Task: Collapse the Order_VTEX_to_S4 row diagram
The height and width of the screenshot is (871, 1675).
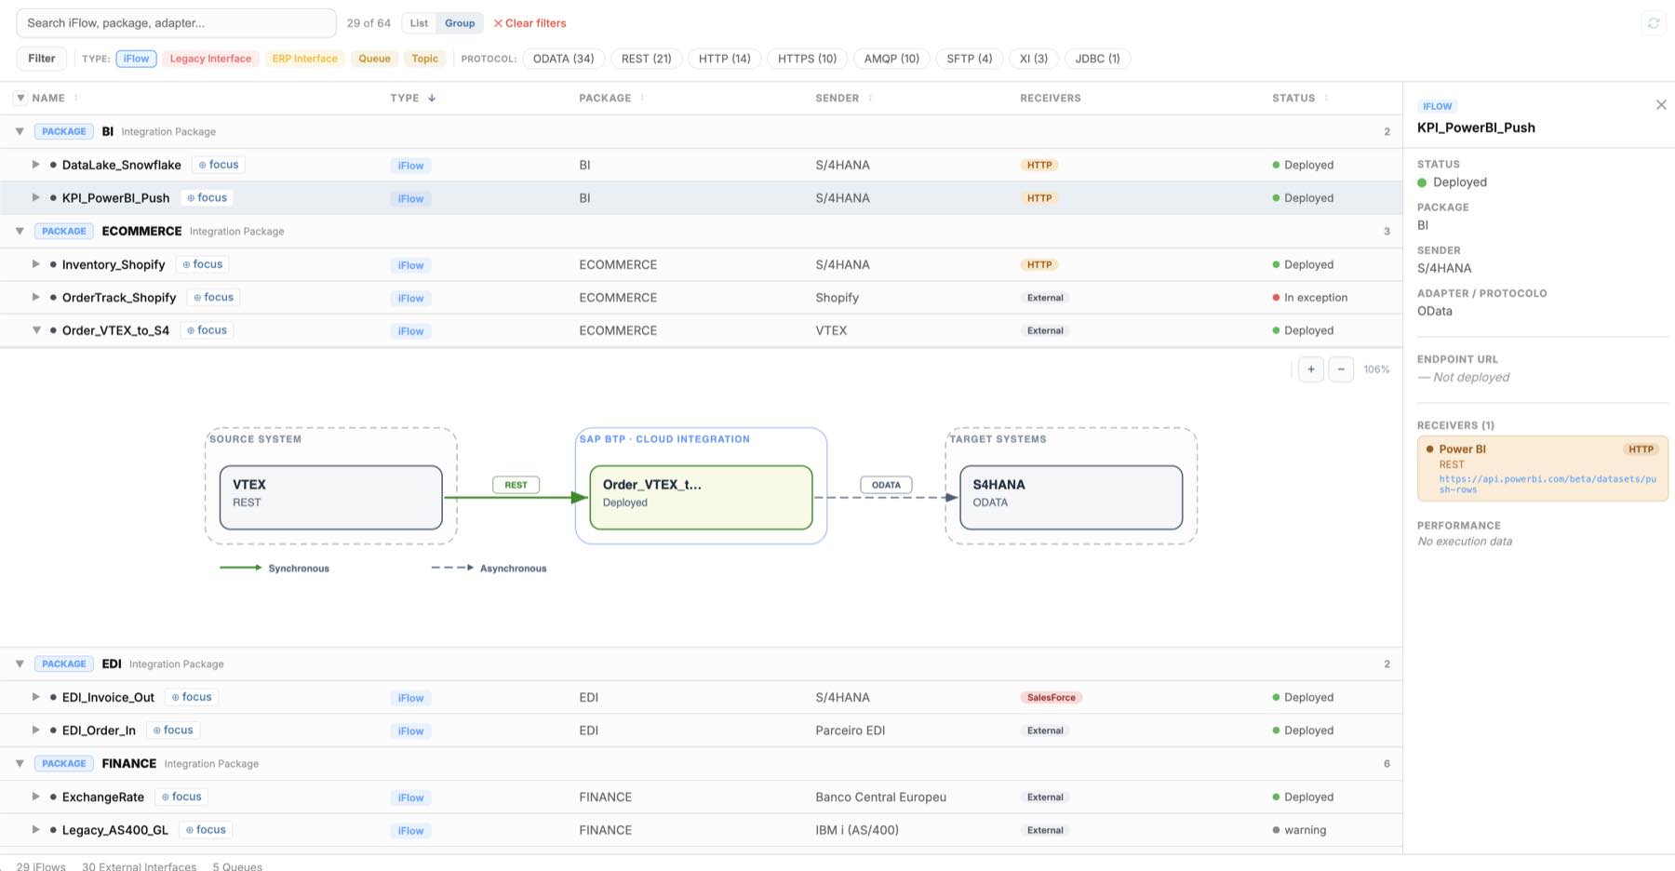Action: coord(36,330)
